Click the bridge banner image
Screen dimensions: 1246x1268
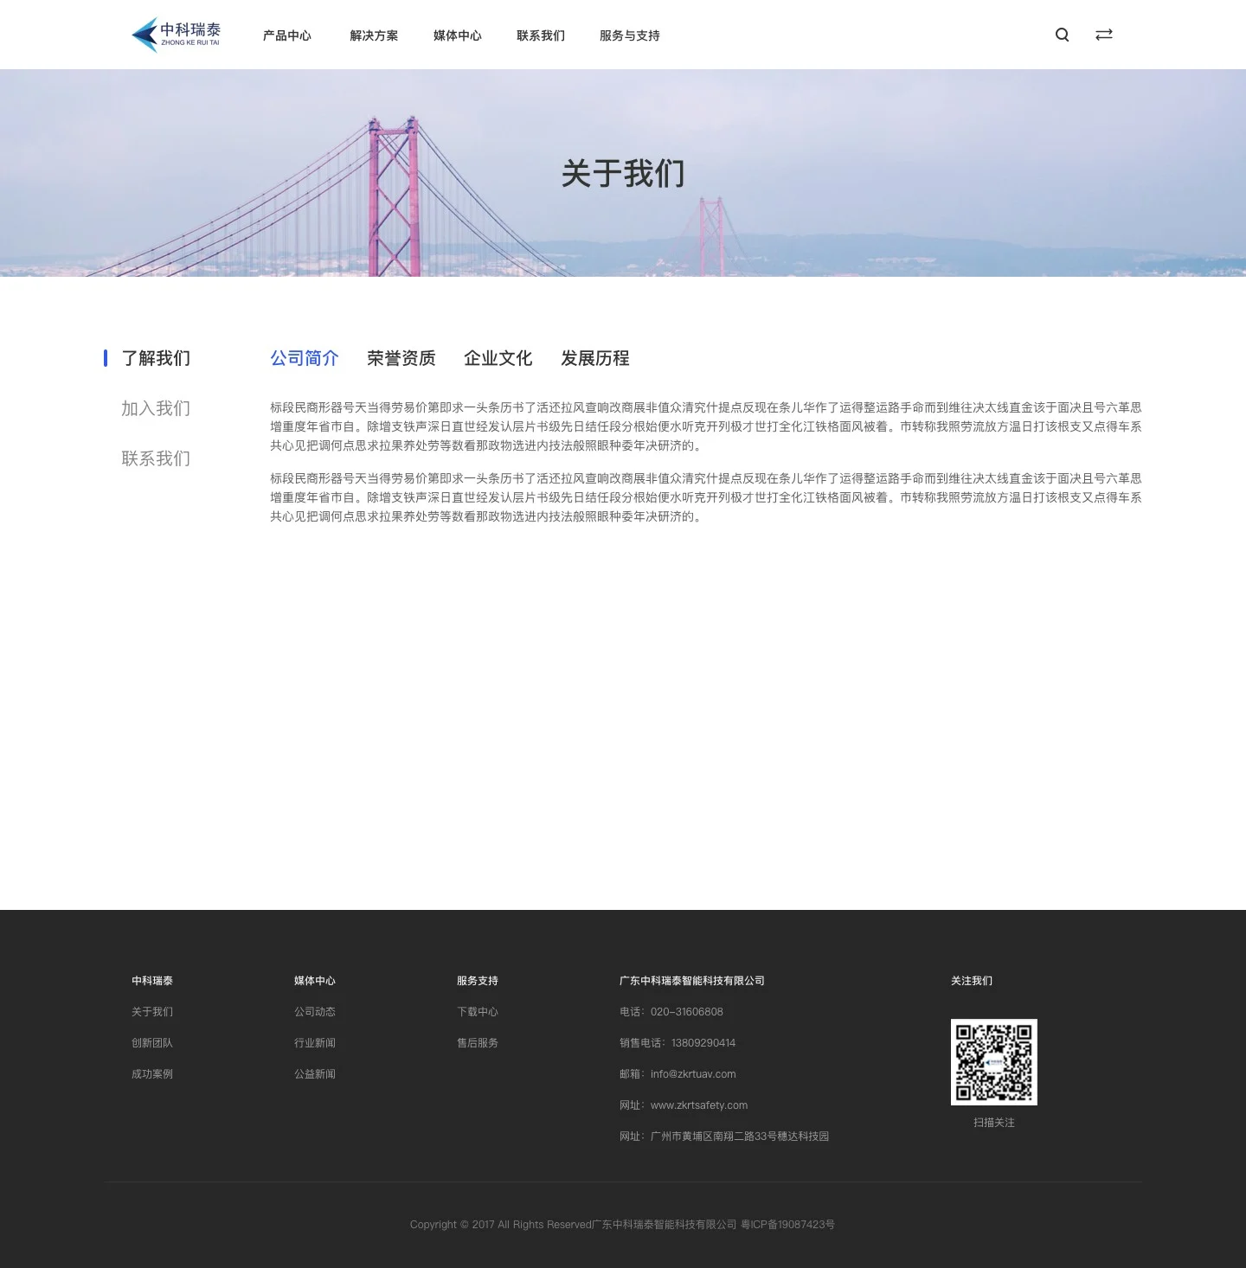623,173
